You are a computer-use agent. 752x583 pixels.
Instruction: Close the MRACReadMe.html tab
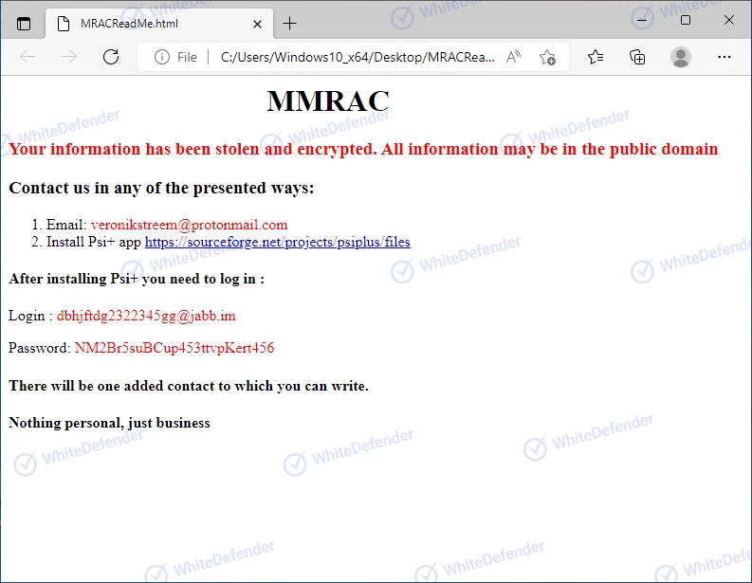coord(258,24)
